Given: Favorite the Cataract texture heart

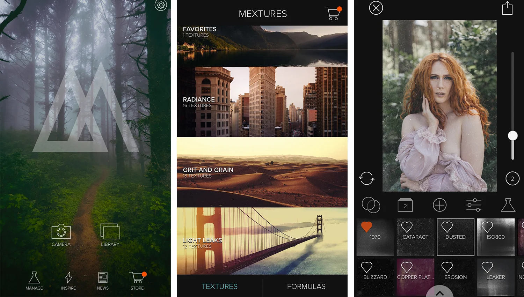Looking at the screenshot, I should (407, 227).
